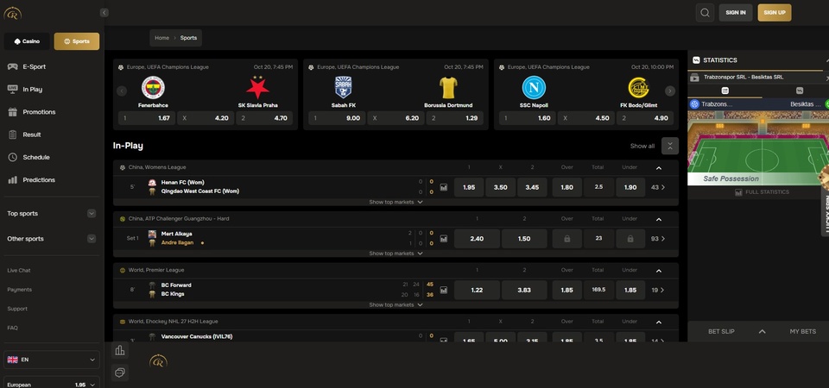Click the FK Bodo/Glimt logo
829x388 pixels.
(x=638, y=88)
